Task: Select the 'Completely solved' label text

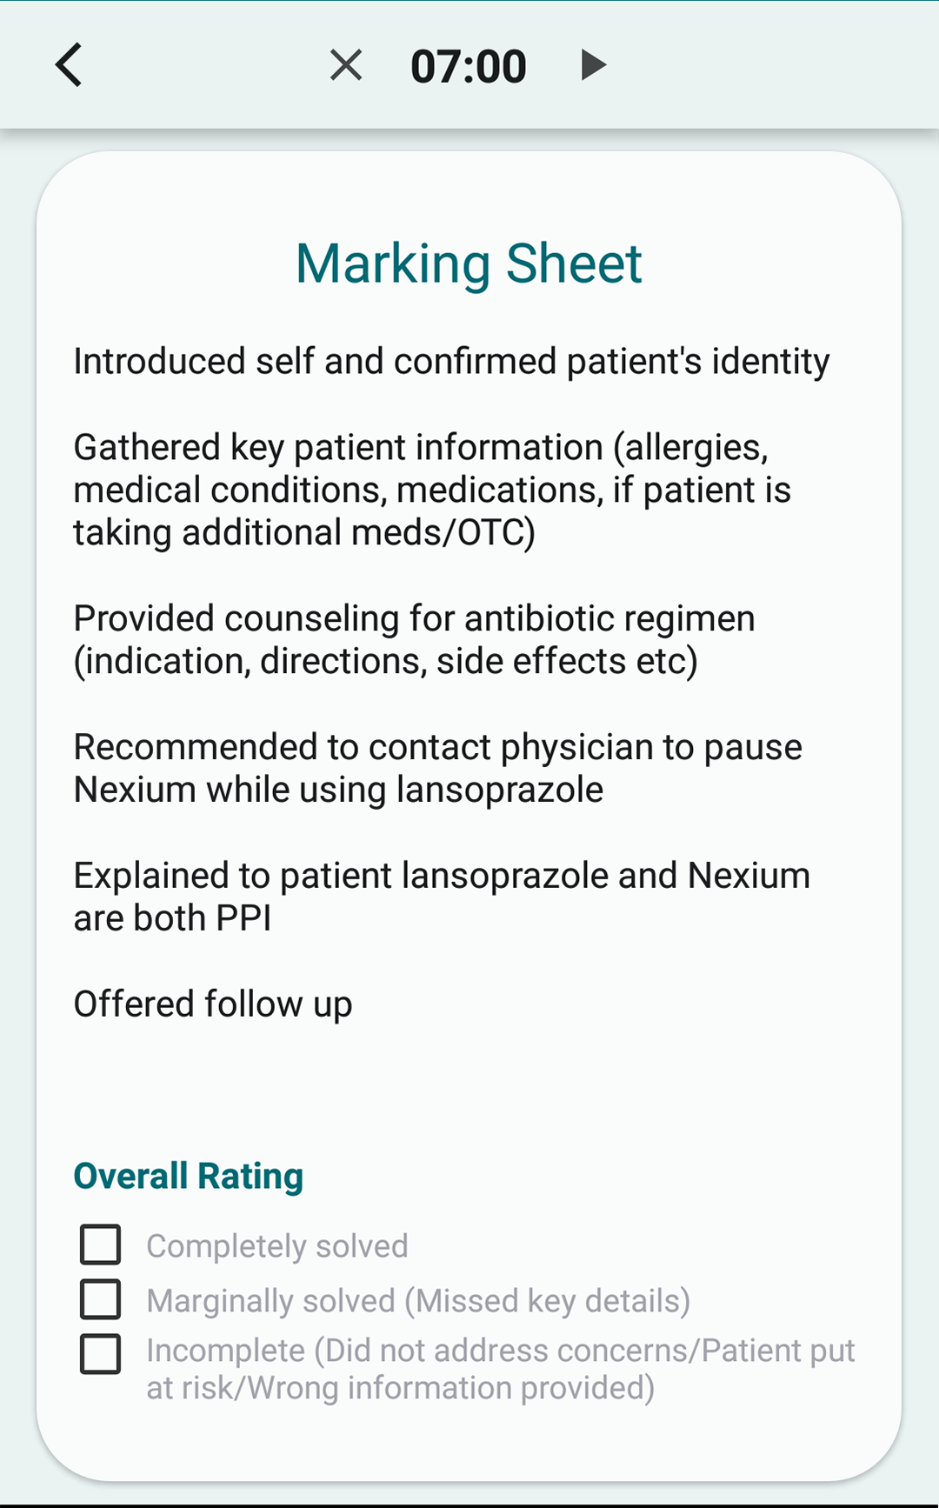Action: [276, 1246]
